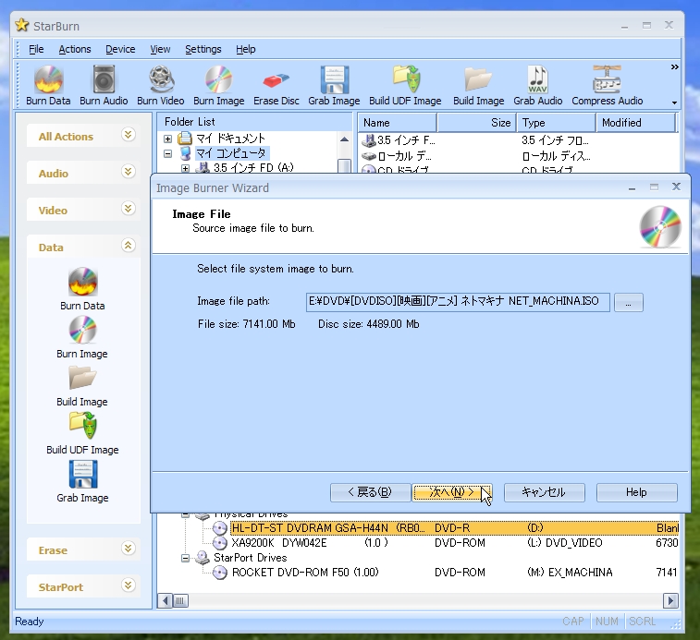Expand the Erase sidebar section
The image size is (700, 640).
(x=129, y=549)
